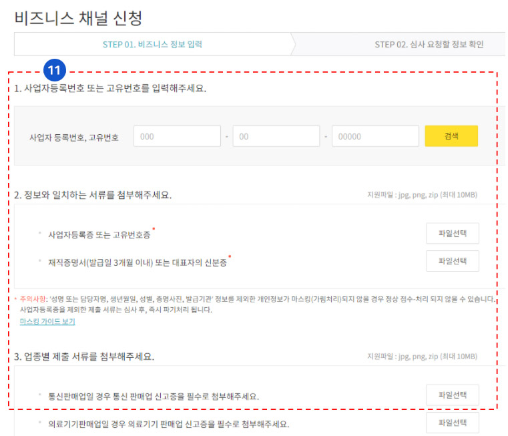Click the 재직증명서(발급일 3개월 이내) label text

click(137, 262)
